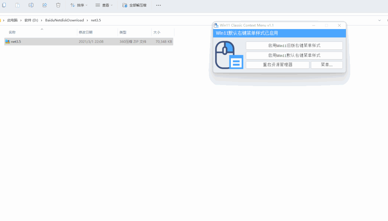Select the net3.5 ZIP file icon
The width and height of the screenshot is (388, 221).
(8, 41)
